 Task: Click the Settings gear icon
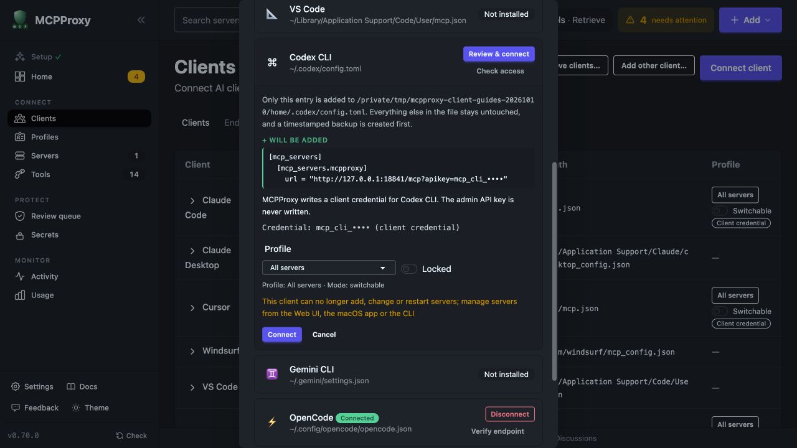click(16, 386)
